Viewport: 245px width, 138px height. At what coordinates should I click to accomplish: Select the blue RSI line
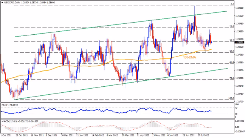(106, 110)
